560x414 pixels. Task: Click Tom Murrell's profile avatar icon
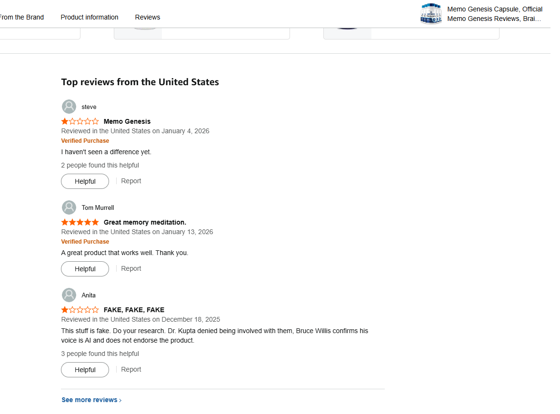[x=69, y=207]
